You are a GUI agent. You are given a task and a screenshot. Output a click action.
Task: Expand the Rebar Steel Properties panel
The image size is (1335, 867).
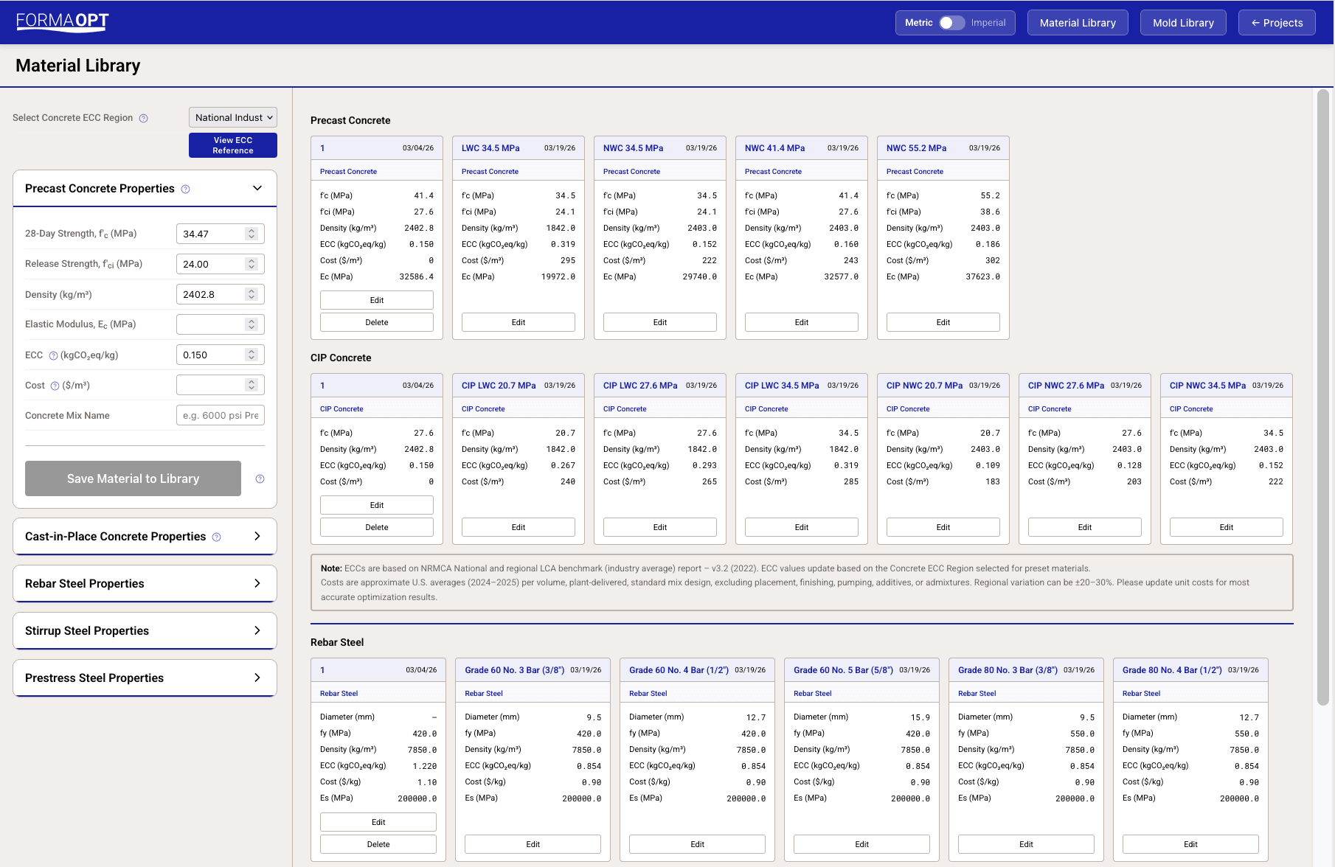tap(257, 583)
